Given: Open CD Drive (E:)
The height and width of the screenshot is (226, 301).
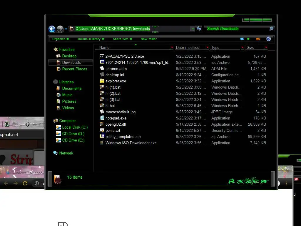Looking at the screenshot, I should pos(73,140).
